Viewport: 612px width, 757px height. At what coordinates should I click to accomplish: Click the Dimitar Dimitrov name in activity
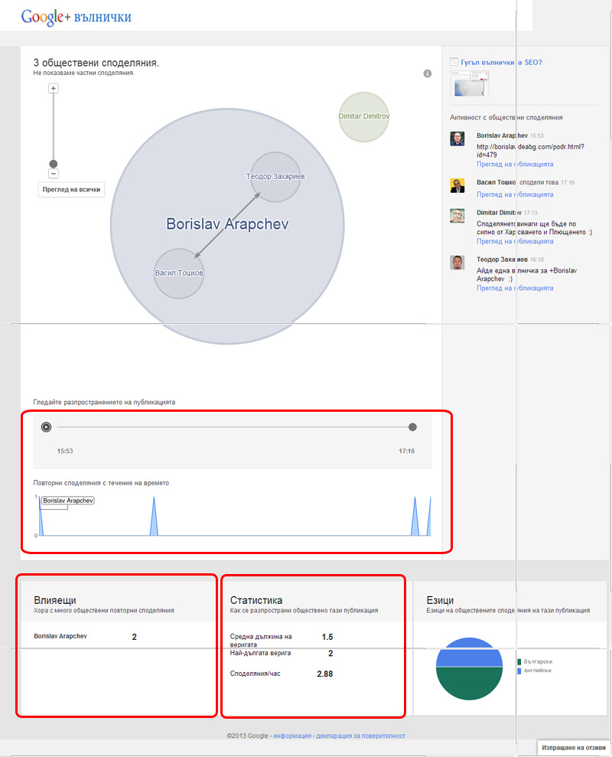point(499,213)
